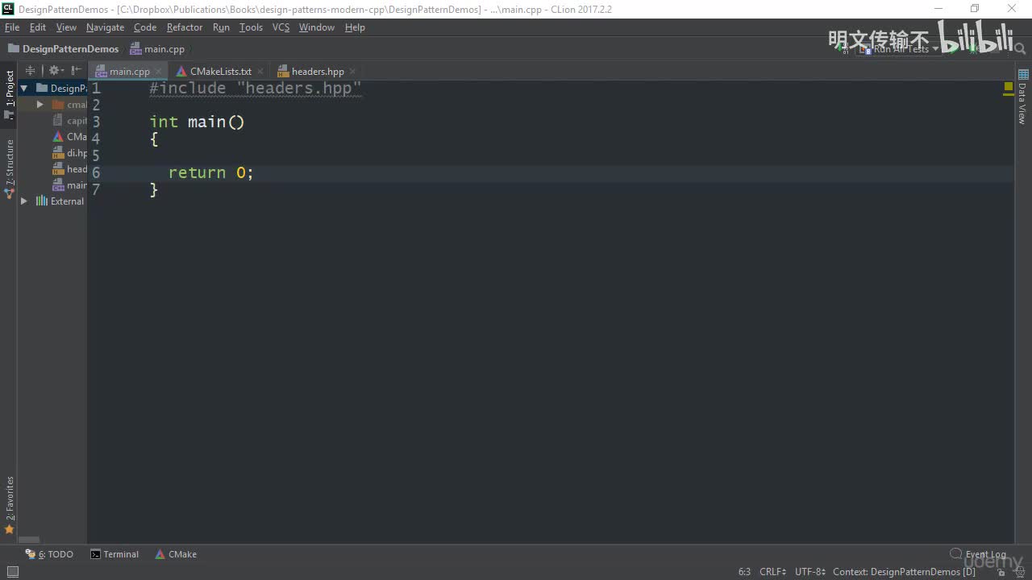Viewport: 1032px width, 580px height.
Task: Click main.cpp in the navigation breadcrumb
Action: (x=157, y=49)
